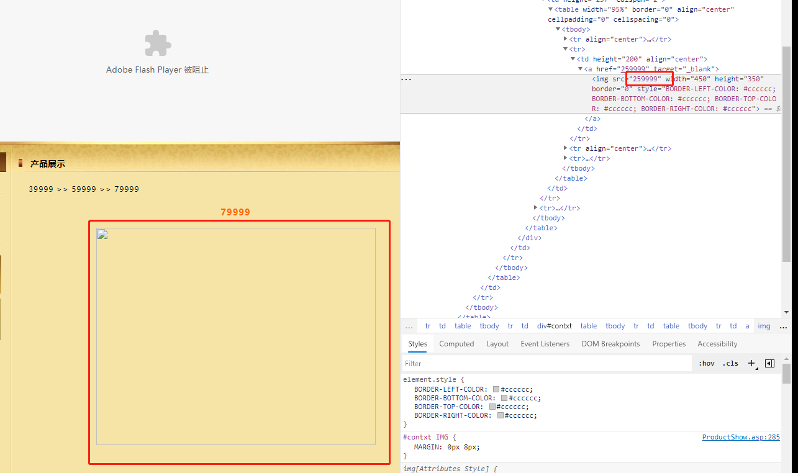Screen dimensions: 798x473
Task: Show hidden breadcrumbs via the left ellipsis
Action: (x=409, y=326)
